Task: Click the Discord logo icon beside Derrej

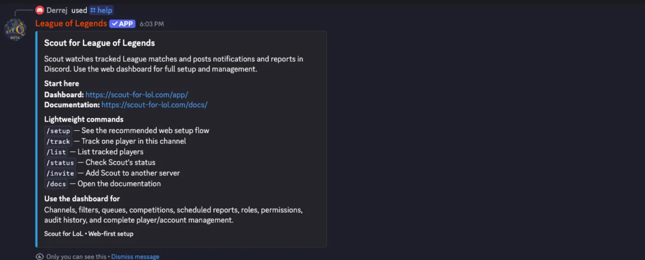Action: [x=40, y=10]
